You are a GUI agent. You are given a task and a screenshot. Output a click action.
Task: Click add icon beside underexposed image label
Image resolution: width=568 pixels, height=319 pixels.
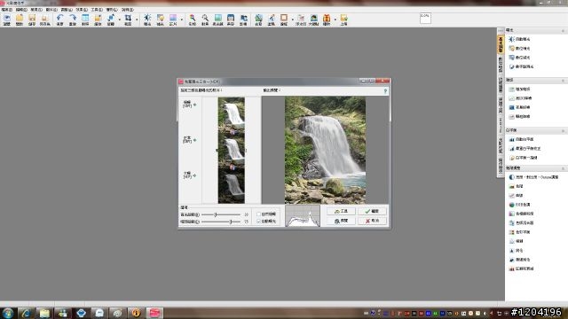195,175
